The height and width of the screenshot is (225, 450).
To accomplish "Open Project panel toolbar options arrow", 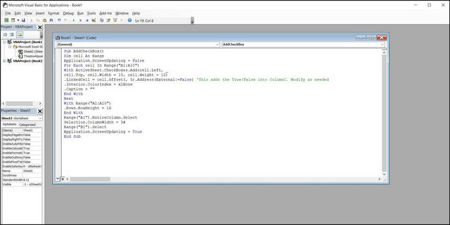I will (x=41, y=35).
